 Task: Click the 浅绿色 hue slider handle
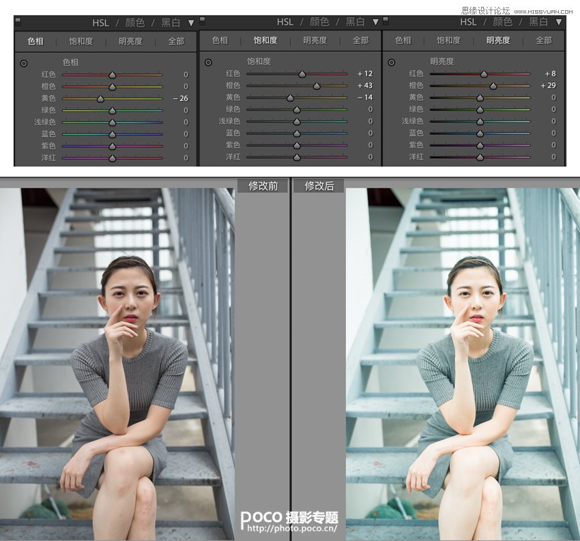[x=113, y=122]
